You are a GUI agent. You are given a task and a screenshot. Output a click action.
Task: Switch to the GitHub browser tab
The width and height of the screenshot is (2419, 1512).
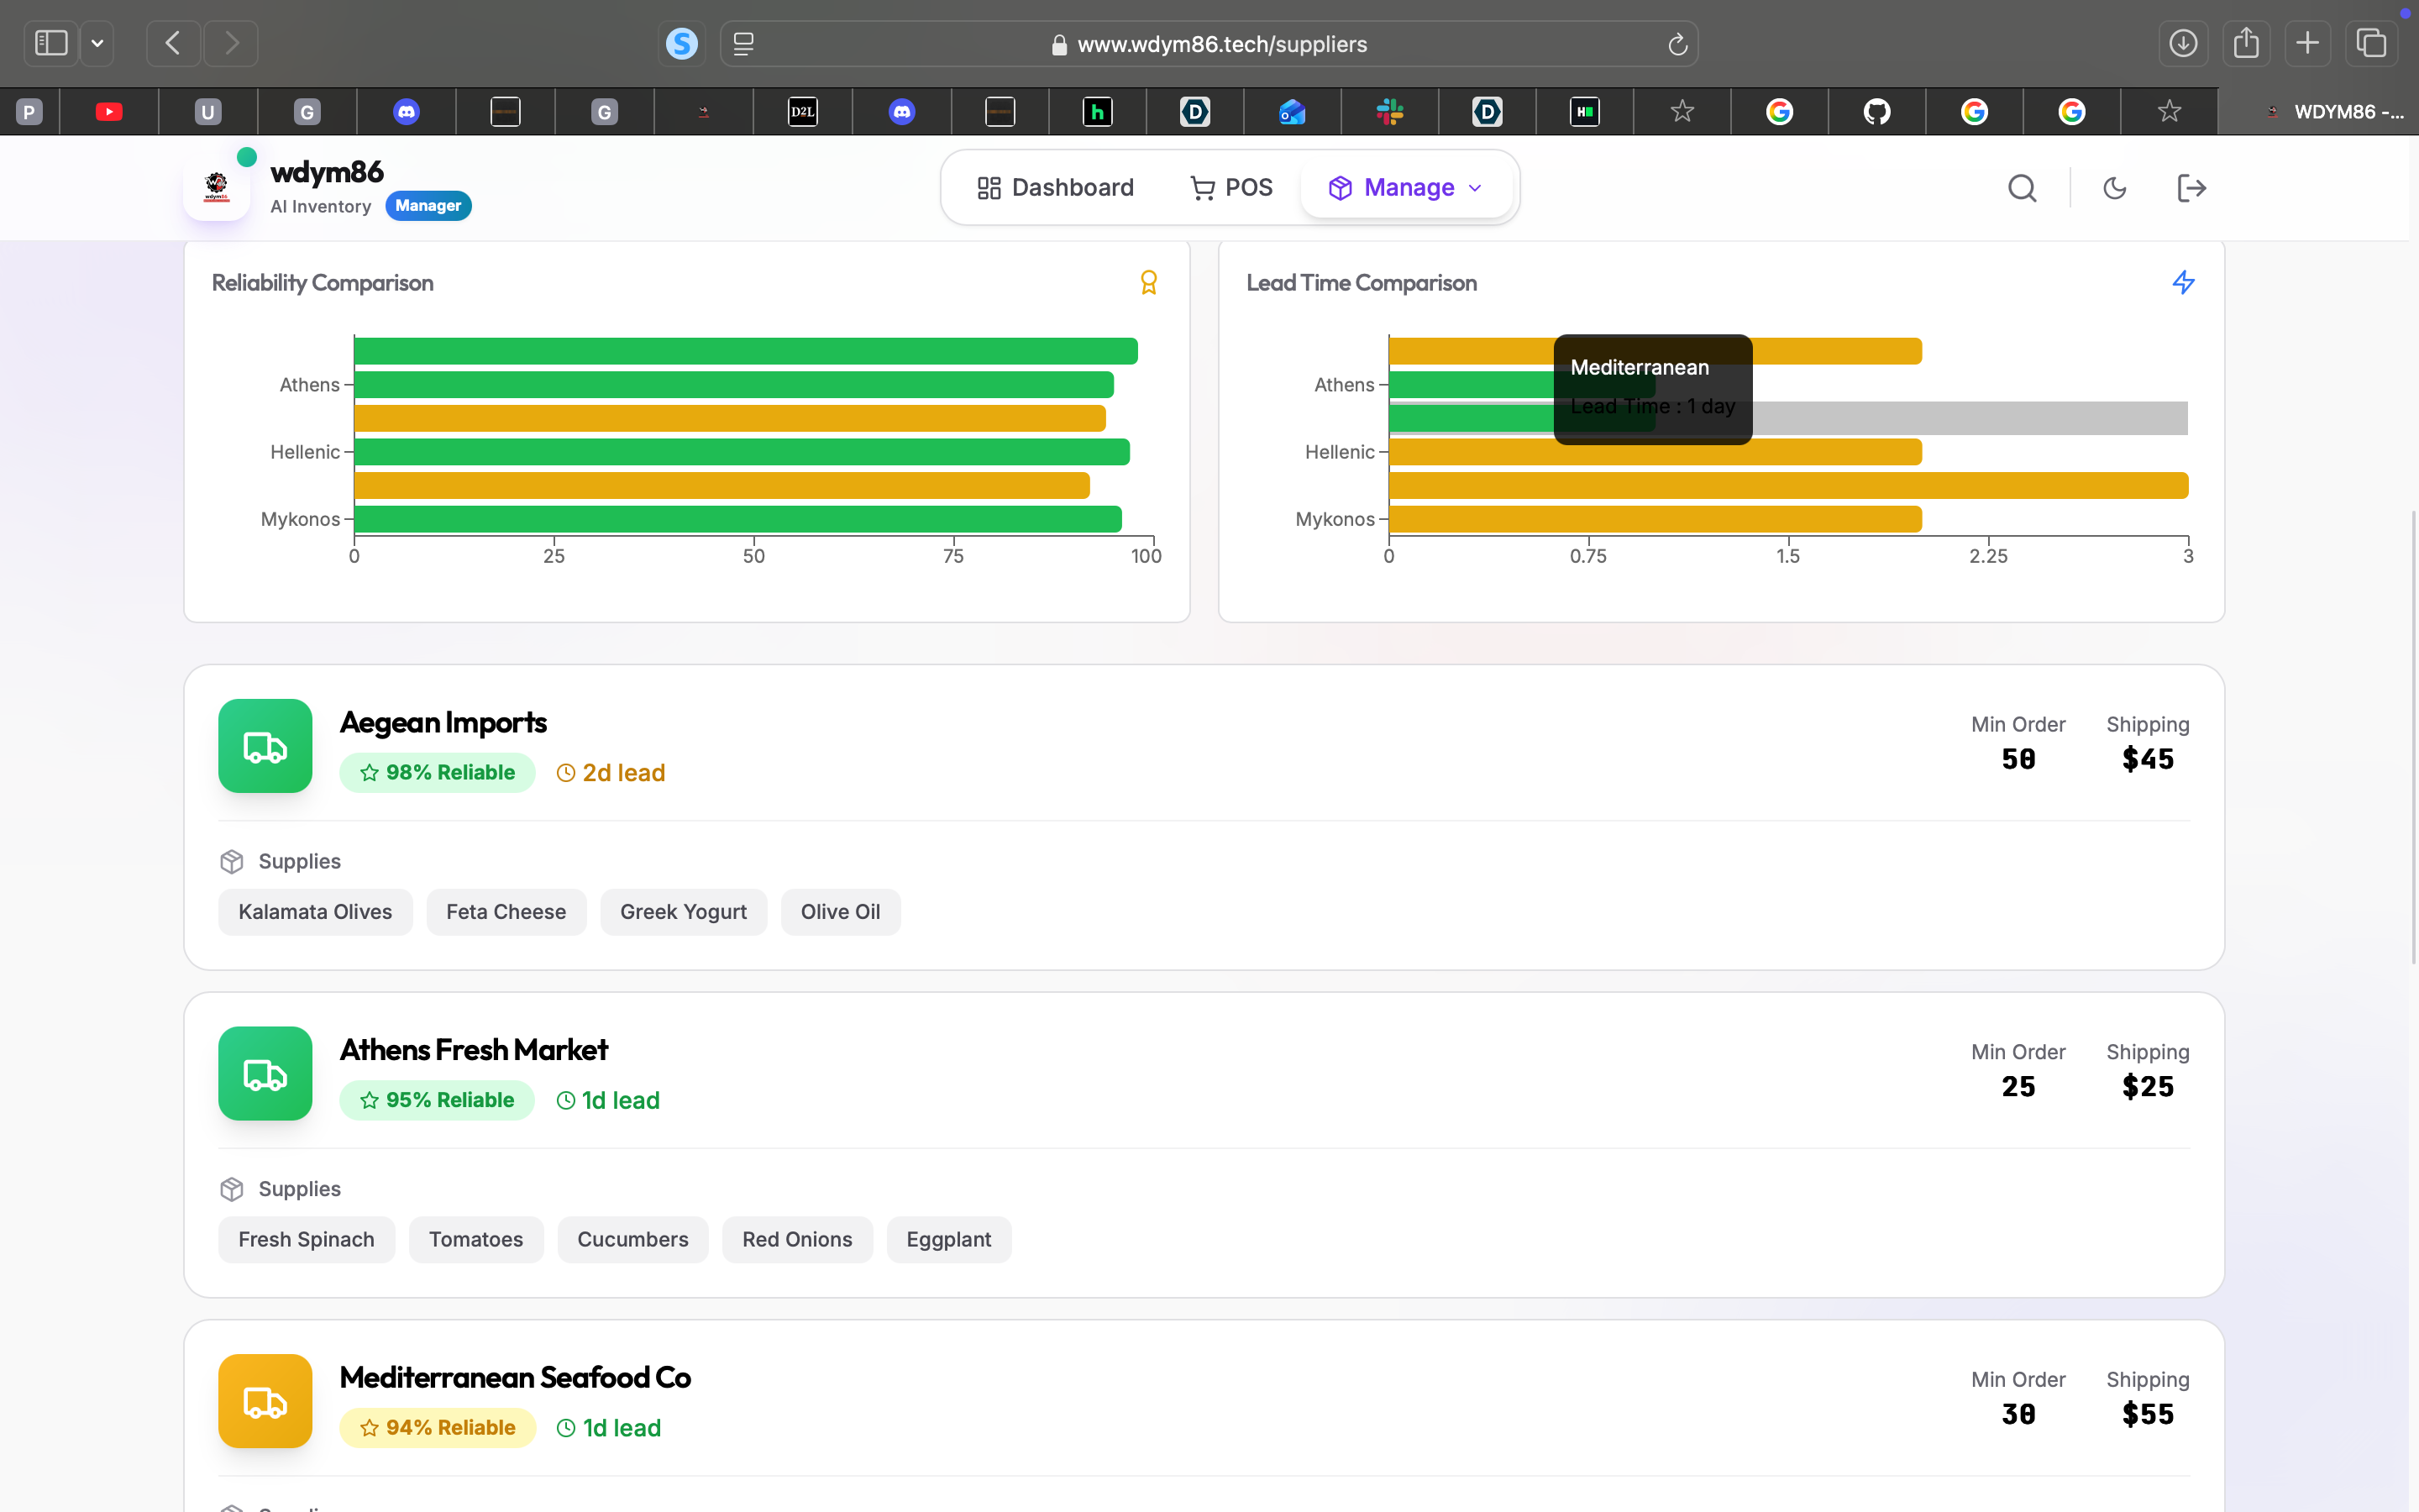[1876, 112]
